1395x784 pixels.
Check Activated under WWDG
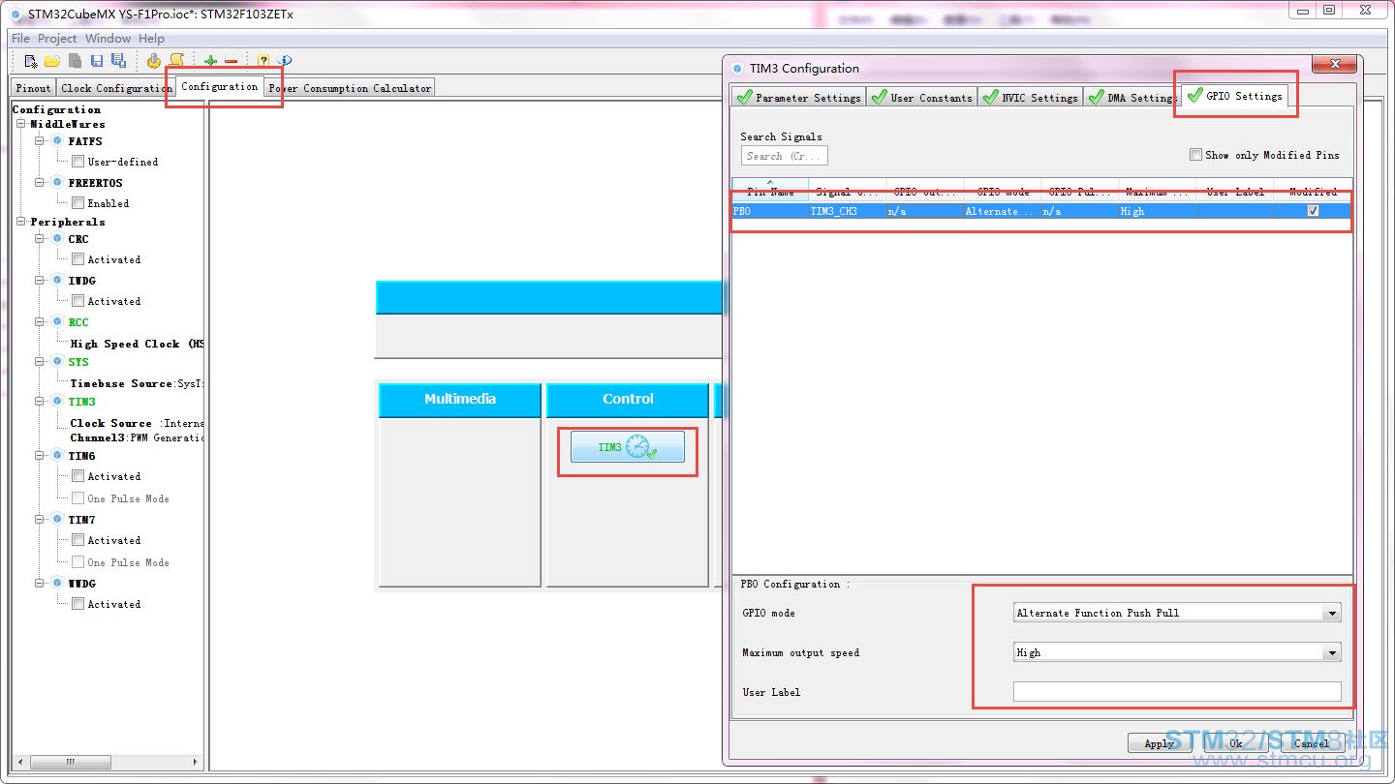pos(77,604)
